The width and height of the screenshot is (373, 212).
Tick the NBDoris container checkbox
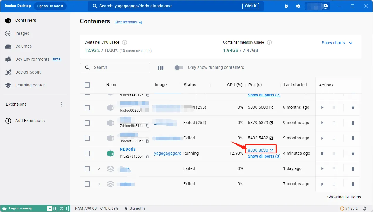click(x=87, y=153)
